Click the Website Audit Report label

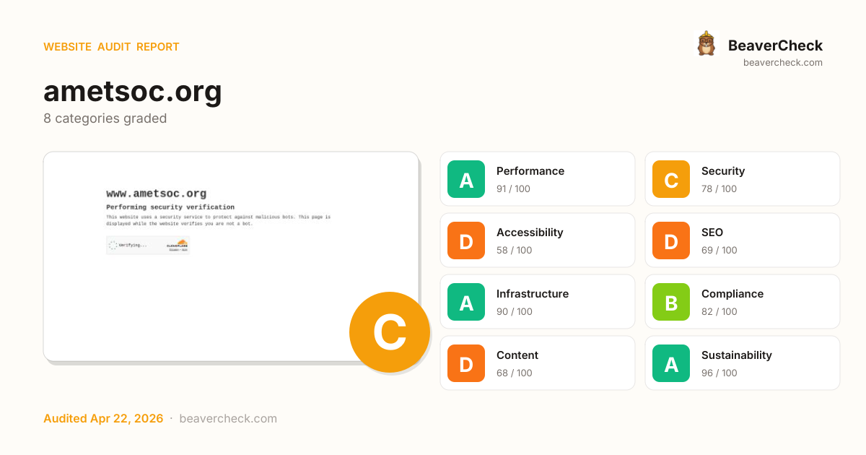click(x=111, y=47)
